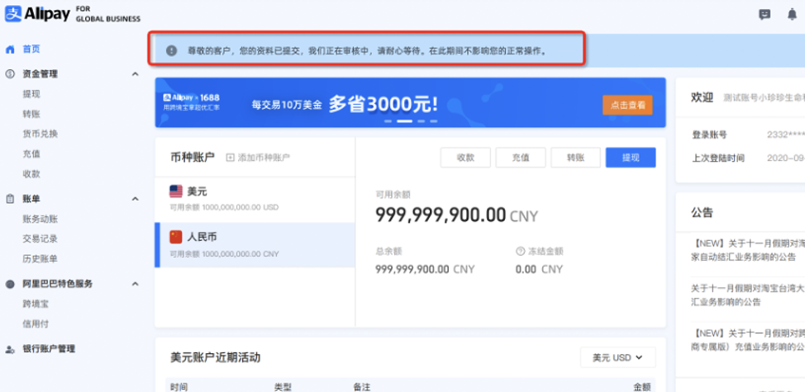
Task: Click the 类型 column header
Action: [283, 387]
